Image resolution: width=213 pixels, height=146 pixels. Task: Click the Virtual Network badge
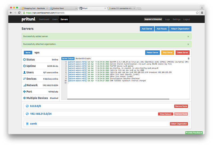point(166,114)
